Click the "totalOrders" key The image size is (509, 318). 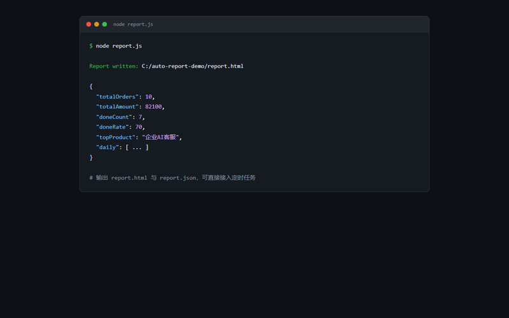[x=117, y=97]
